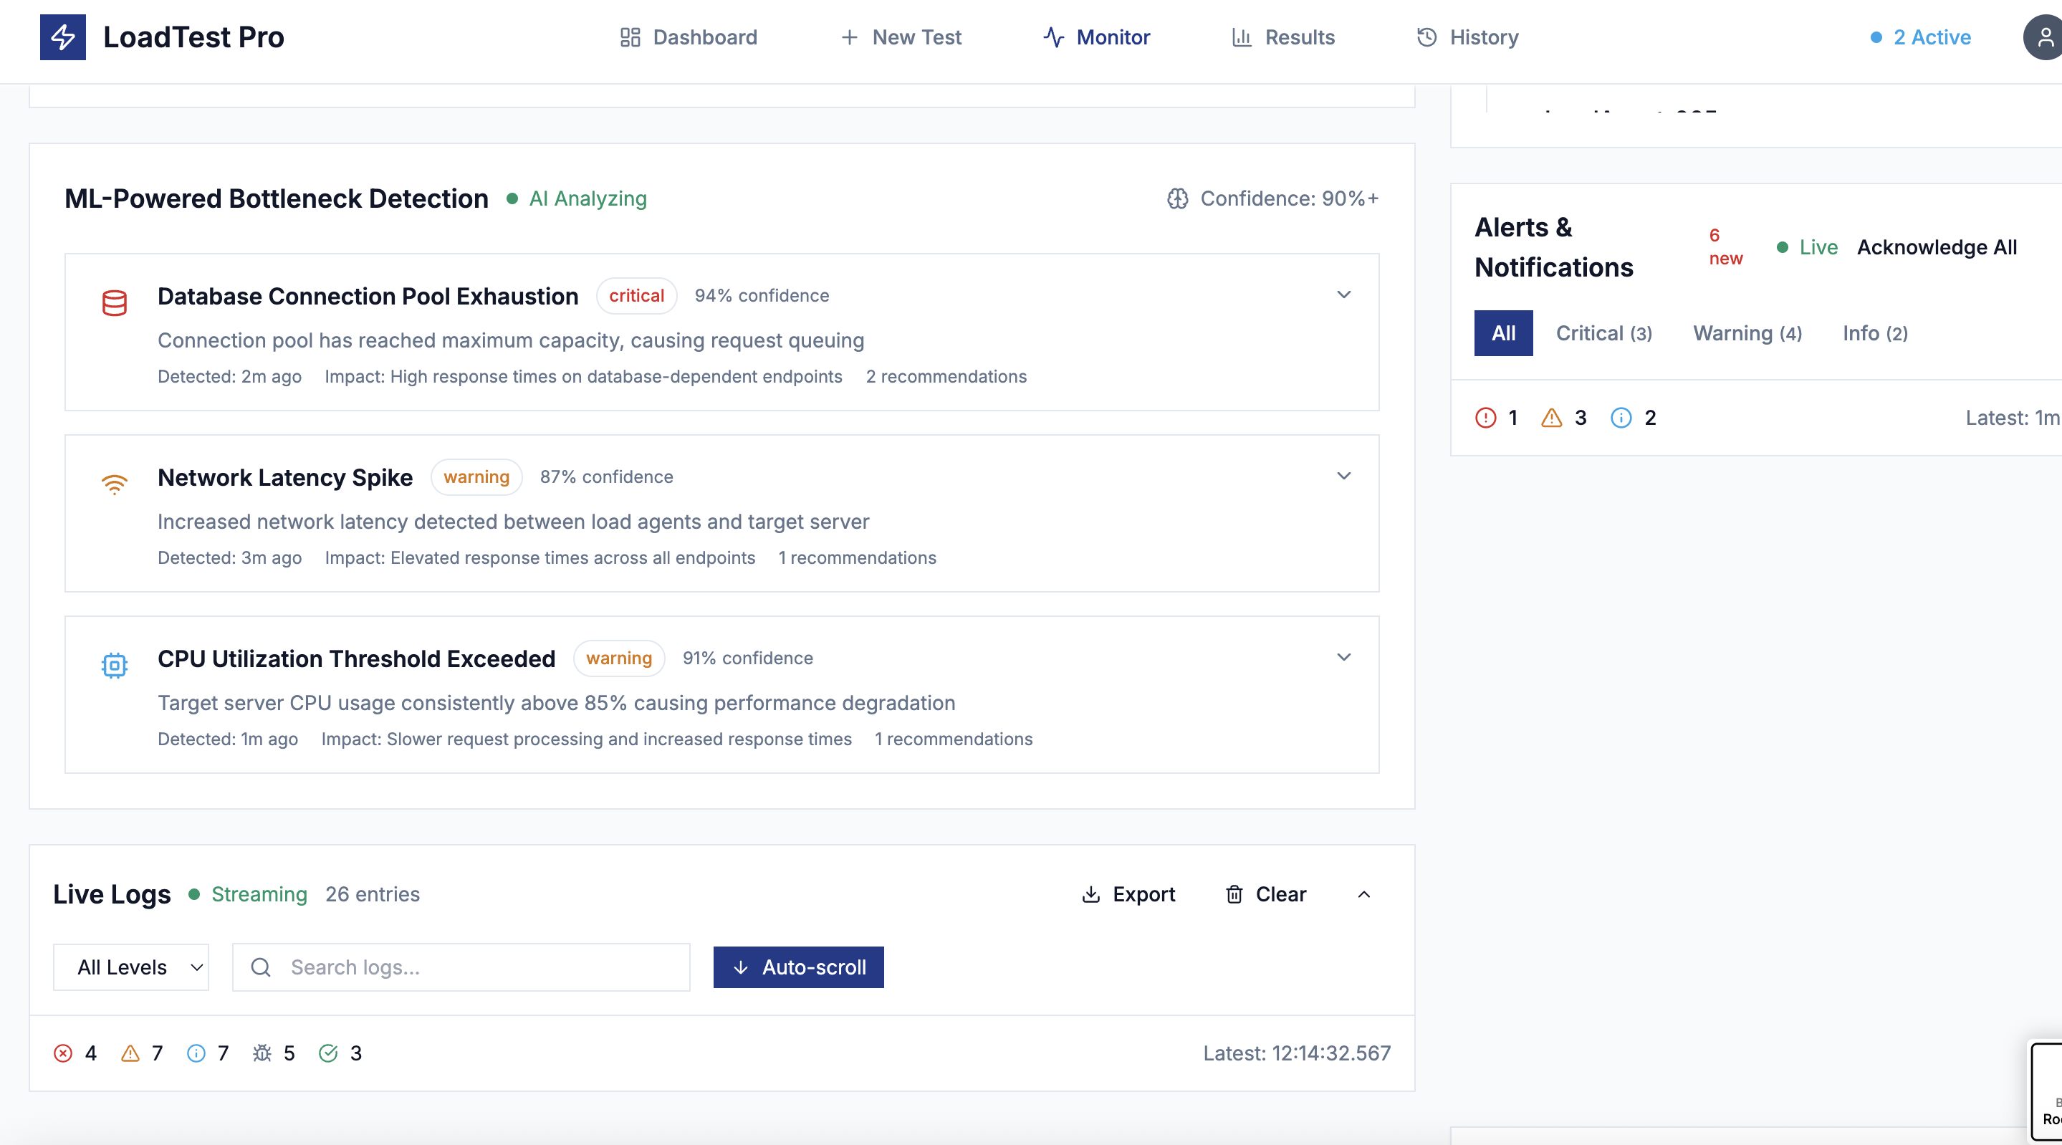
Task: Click Acknowledge All alerts
Action: point(1937,247)
